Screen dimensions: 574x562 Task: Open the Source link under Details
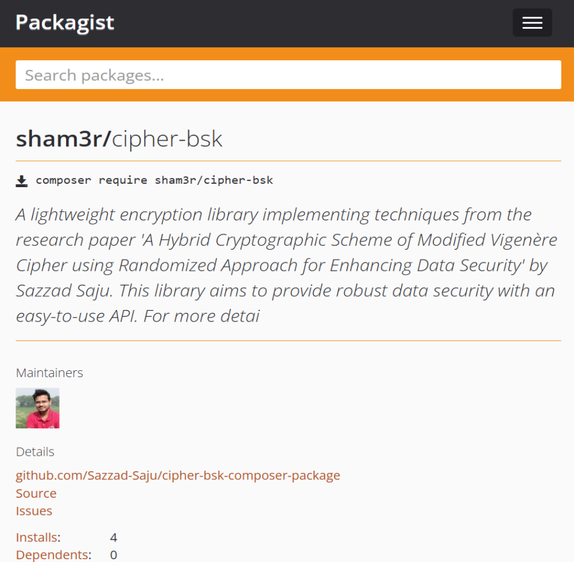tap(36, 493)
